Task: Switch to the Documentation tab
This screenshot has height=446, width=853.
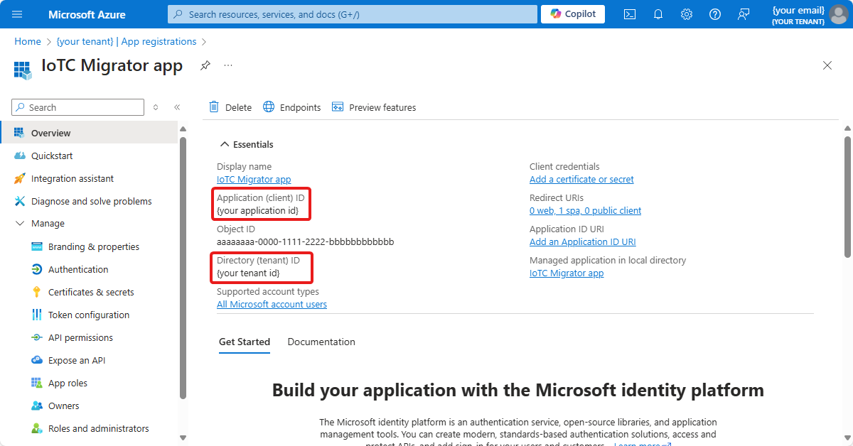Action: [321, 342]
